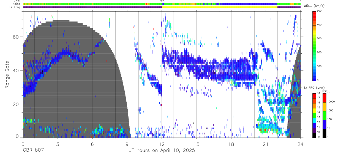
Task: Click the 6 hour tick on the time axis
Action: (92, 144)
